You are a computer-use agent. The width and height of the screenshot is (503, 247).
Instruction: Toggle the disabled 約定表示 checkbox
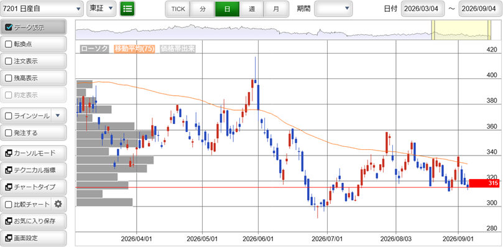tap(8, 95)
